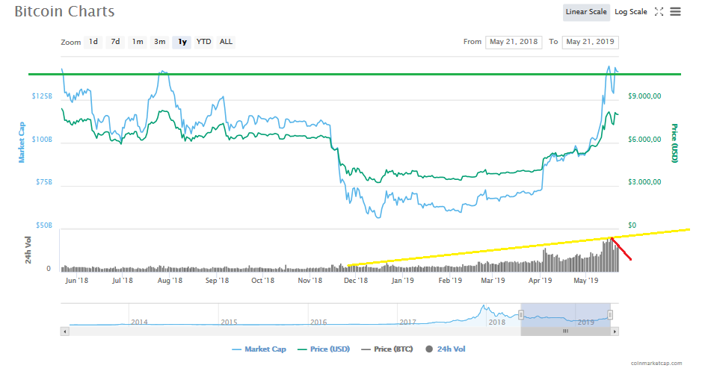Viewport: 705px width, 380px height.
Task: Click the navigator scrollbar thumb
Action: coord(566,331)
